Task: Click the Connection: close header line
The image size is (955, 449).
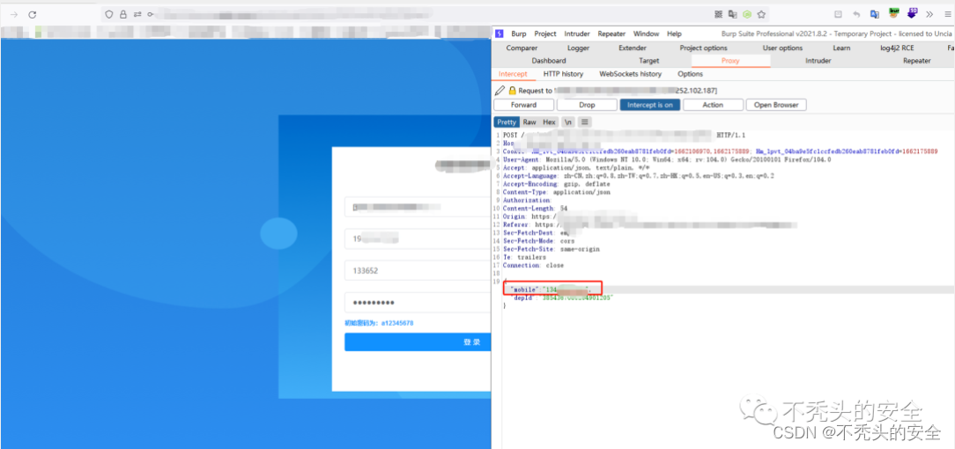Action: (533, 265)
